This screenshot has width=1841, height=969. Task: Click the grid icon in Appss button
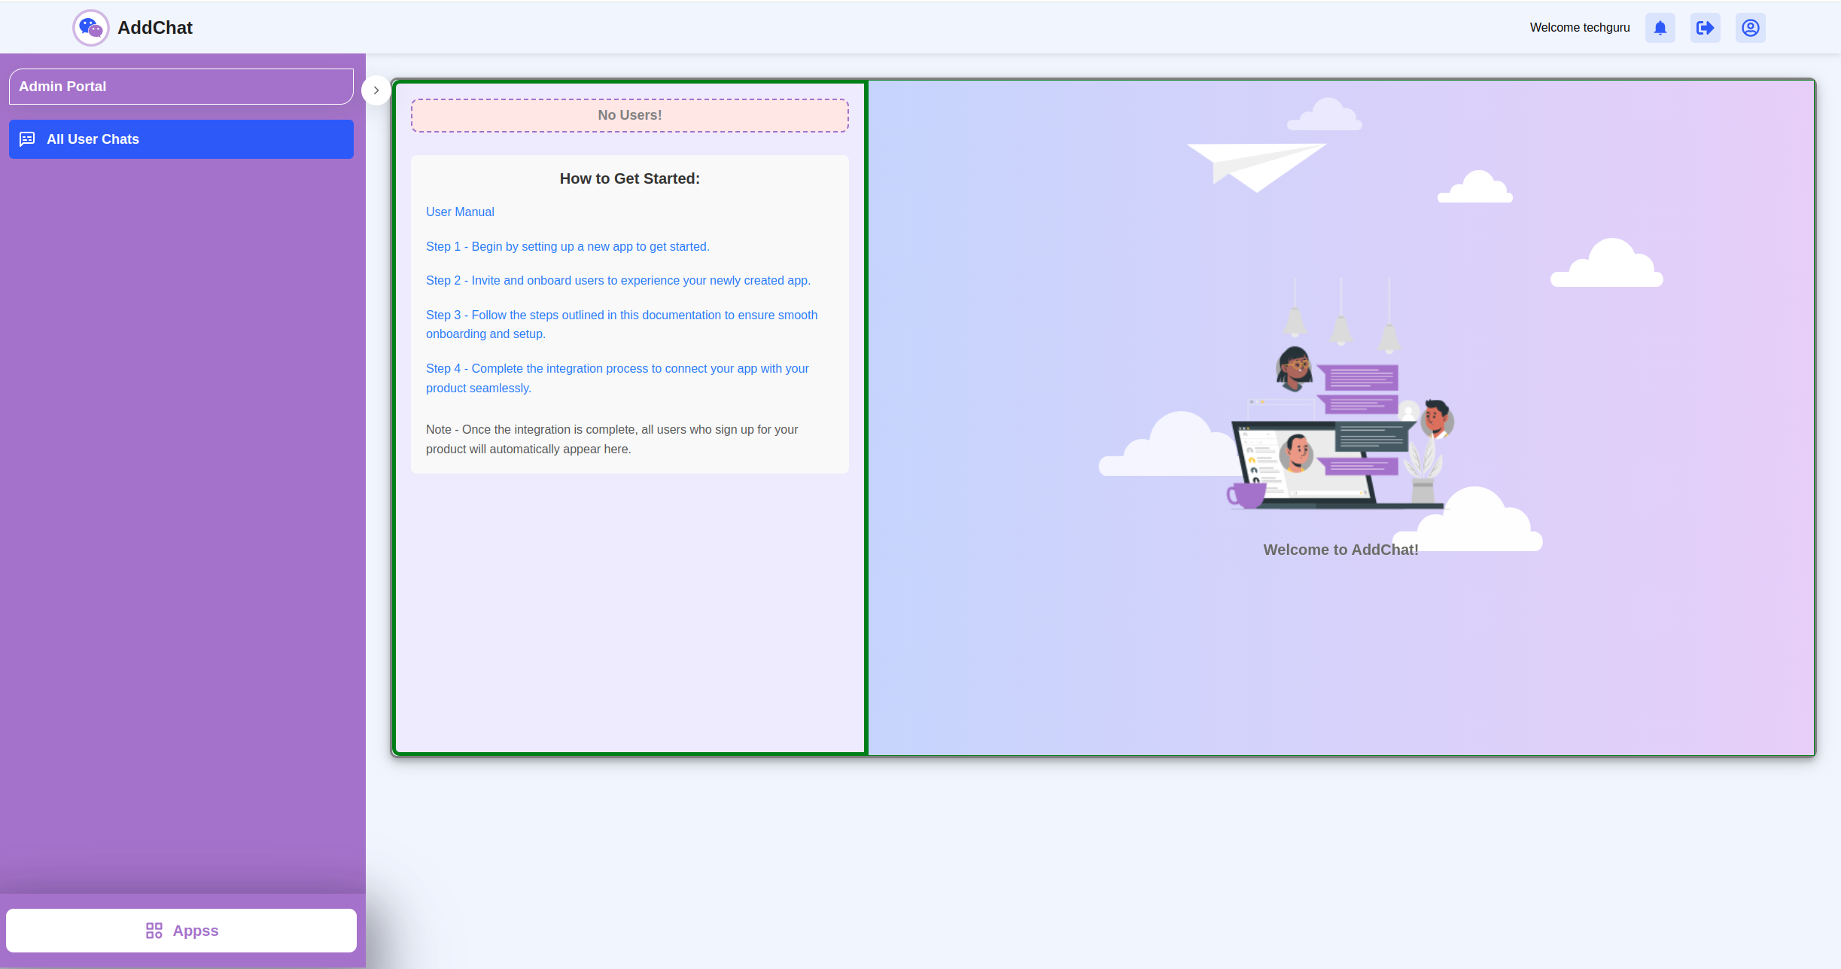point(154,931)
